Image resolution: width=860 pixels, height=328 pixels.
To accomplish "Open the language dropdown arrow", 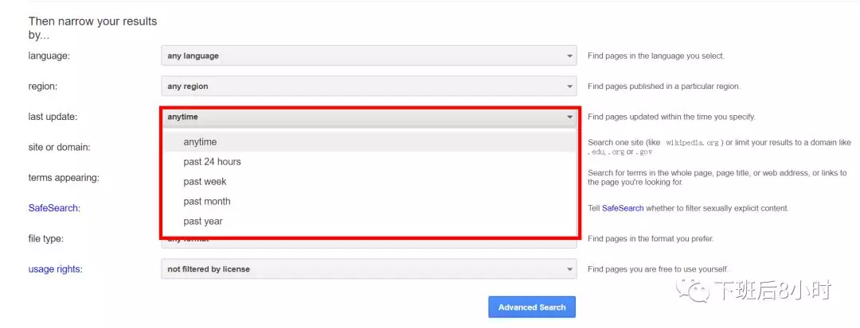I will 569,56.
